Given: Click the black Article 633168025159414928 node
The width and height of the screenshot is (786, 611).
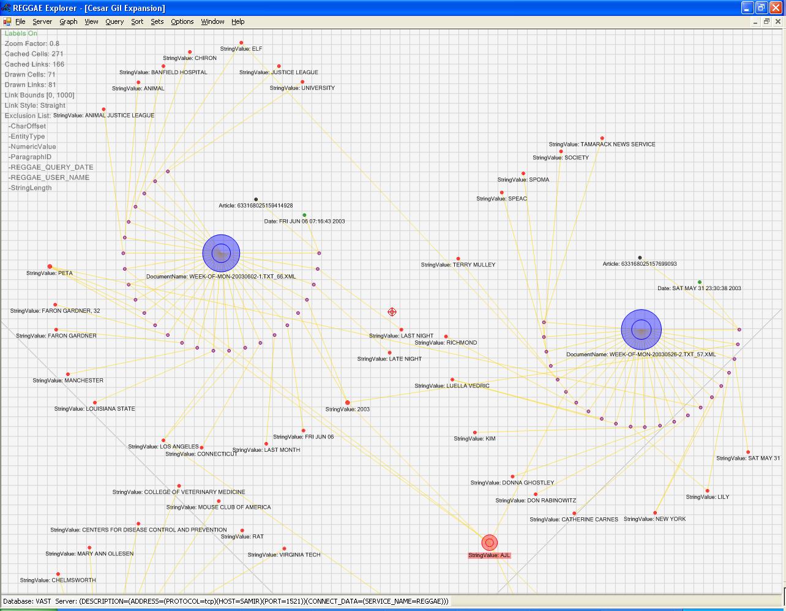Looking at the screenshot, I should coord(256,200).
